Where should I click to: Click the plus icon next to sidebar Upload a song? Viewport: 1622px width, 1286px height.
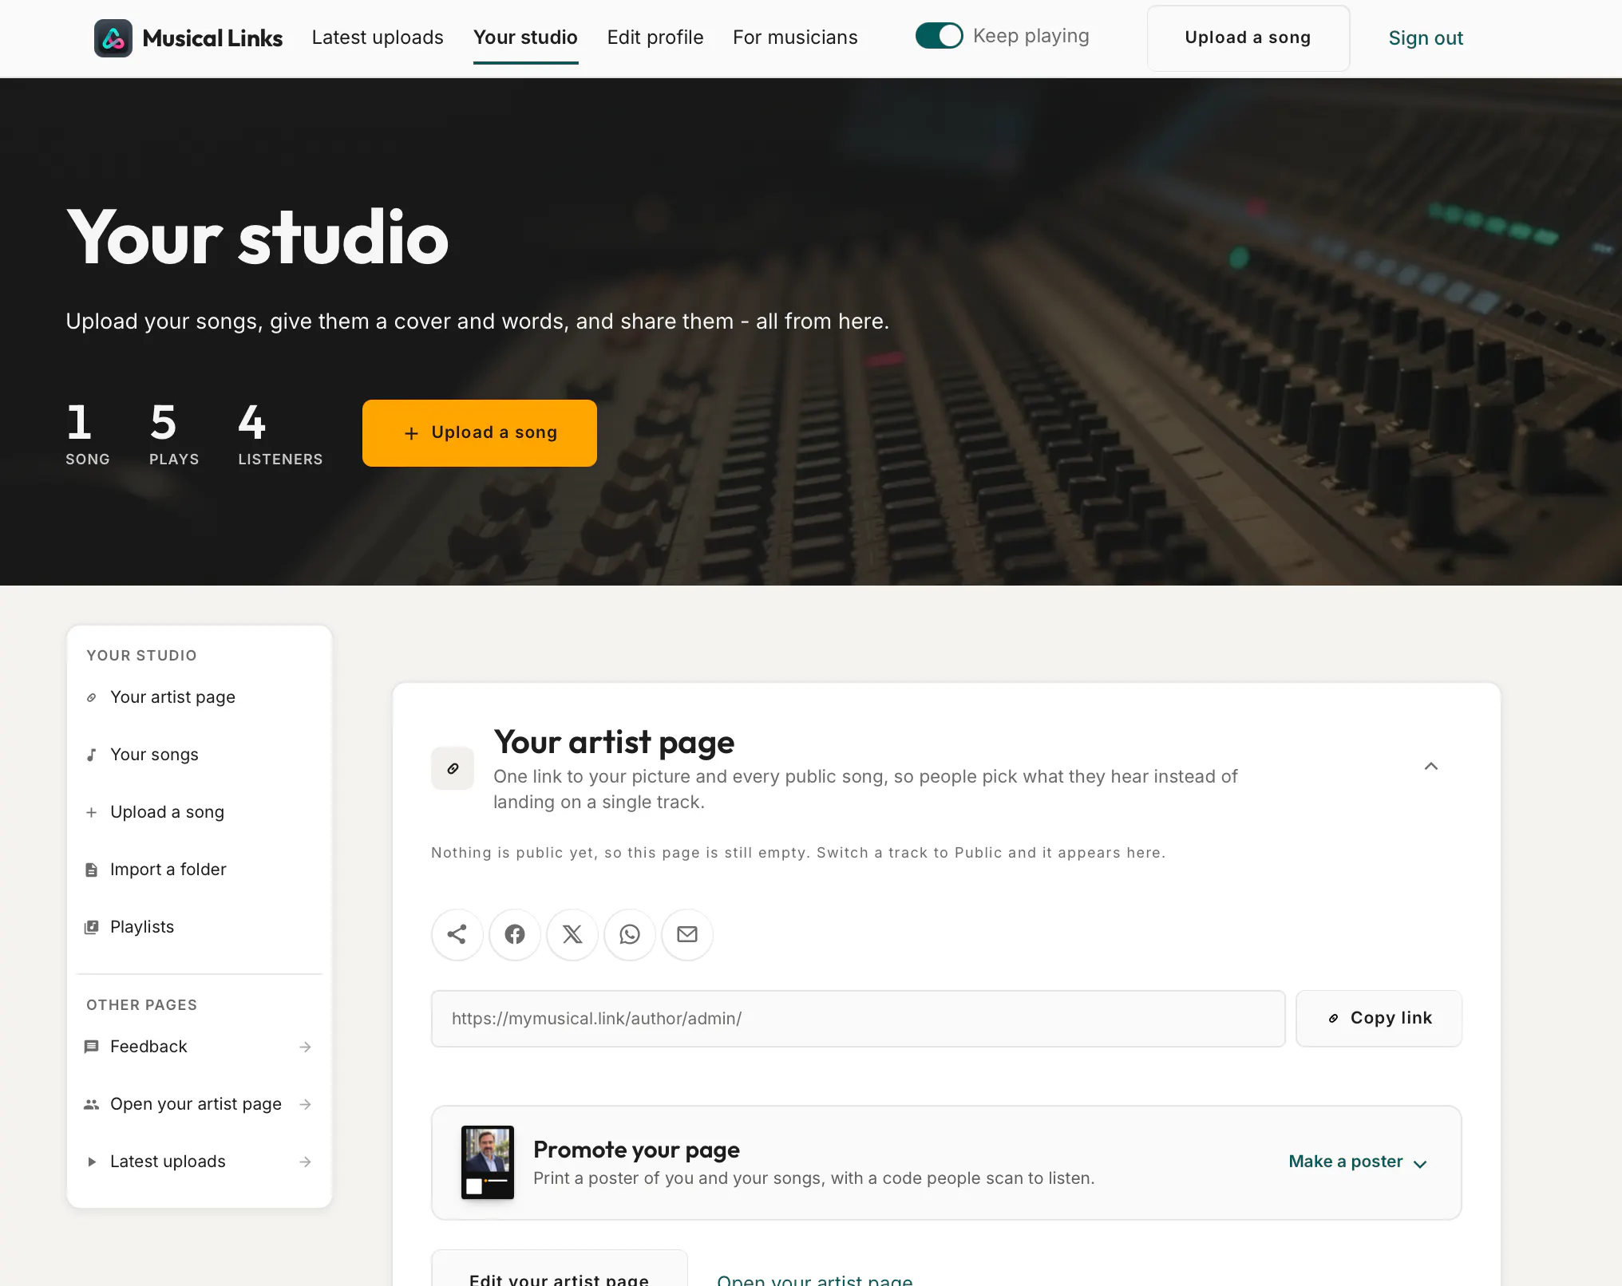pyautogui.click(x=92, y=812)
